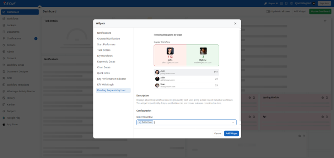
Task: Click the Sayarc AI sparkle icon
Action: [265, 3]
